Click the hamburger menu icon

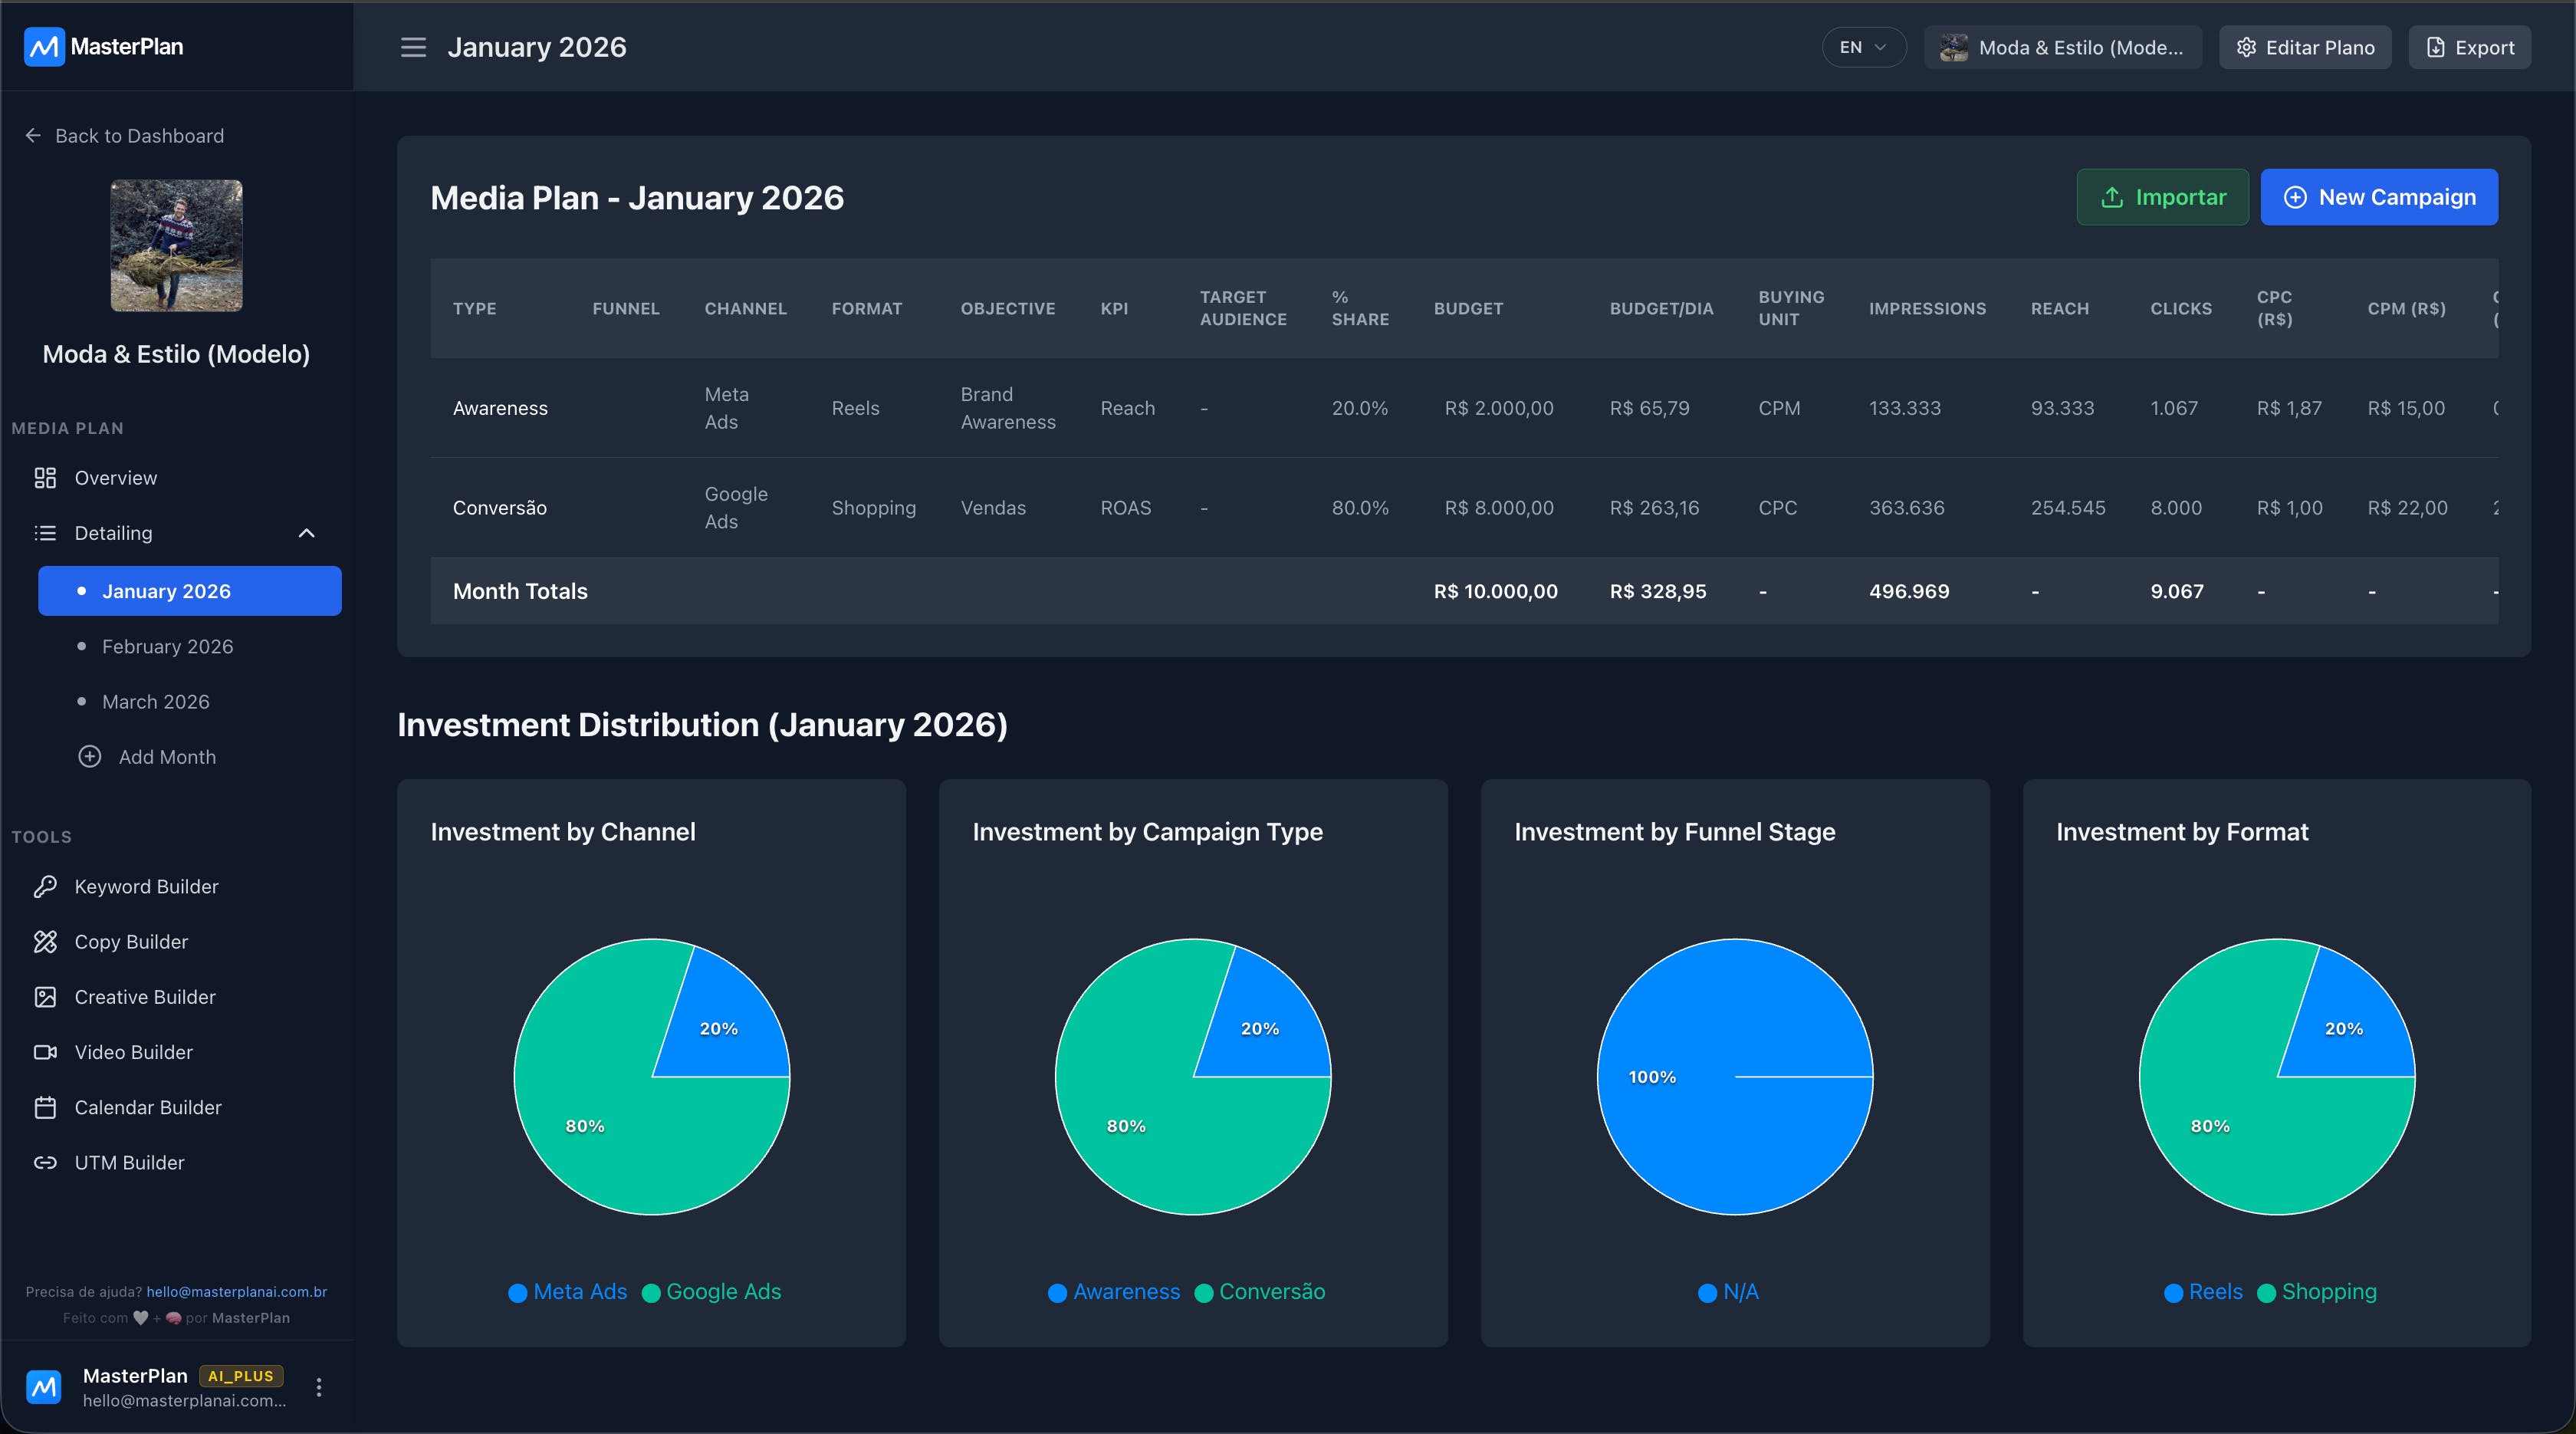pos(413,47)
